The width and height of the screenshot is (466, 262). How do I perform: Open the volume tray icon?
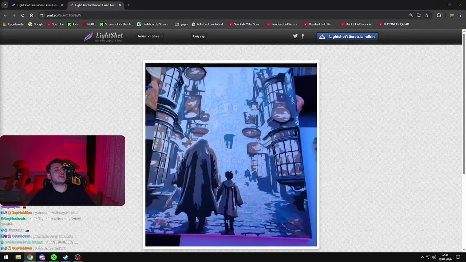coord(434,257)
